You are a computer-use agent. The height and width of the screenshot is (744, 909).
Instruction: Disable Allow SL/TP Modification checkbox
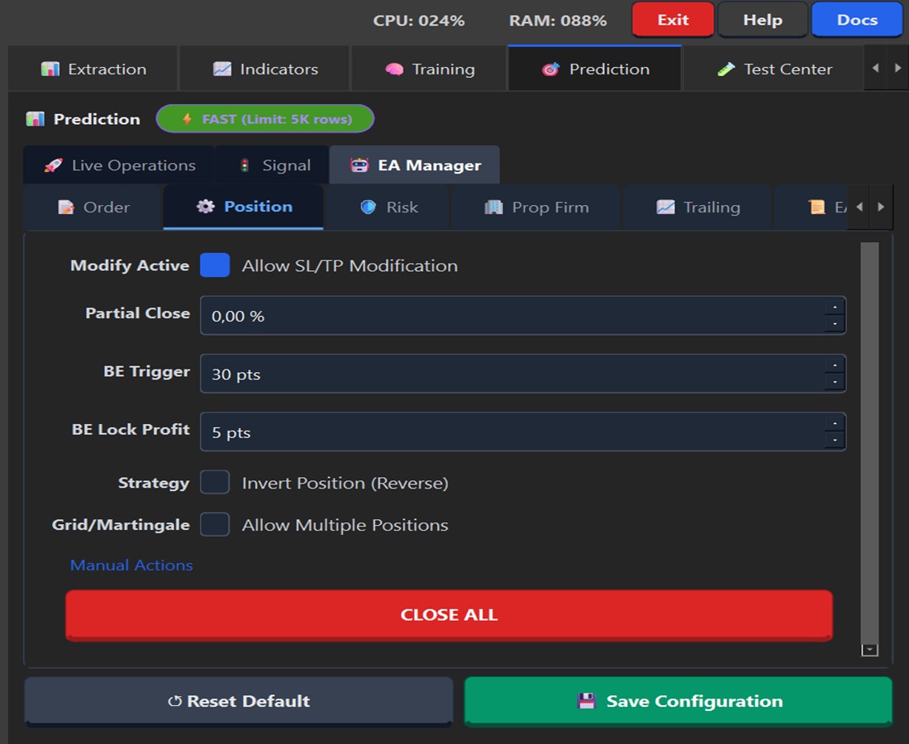[215, 265]
